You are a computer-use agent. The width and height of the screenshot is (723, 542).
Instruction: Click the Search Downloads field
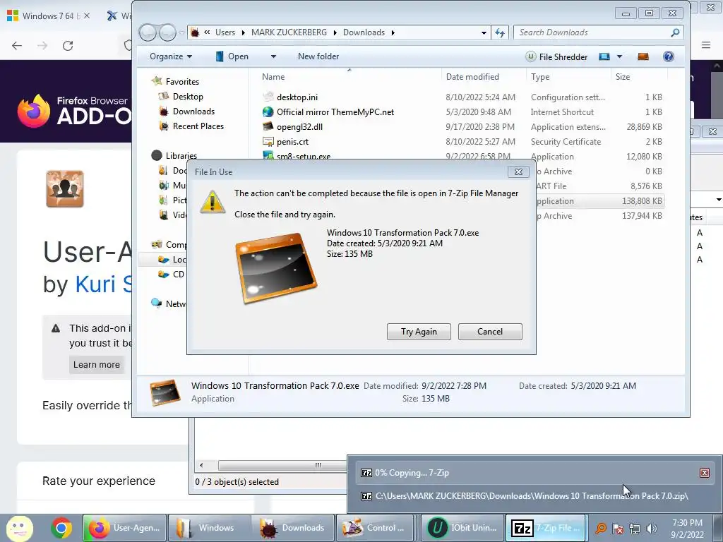[x=592, y=32]
